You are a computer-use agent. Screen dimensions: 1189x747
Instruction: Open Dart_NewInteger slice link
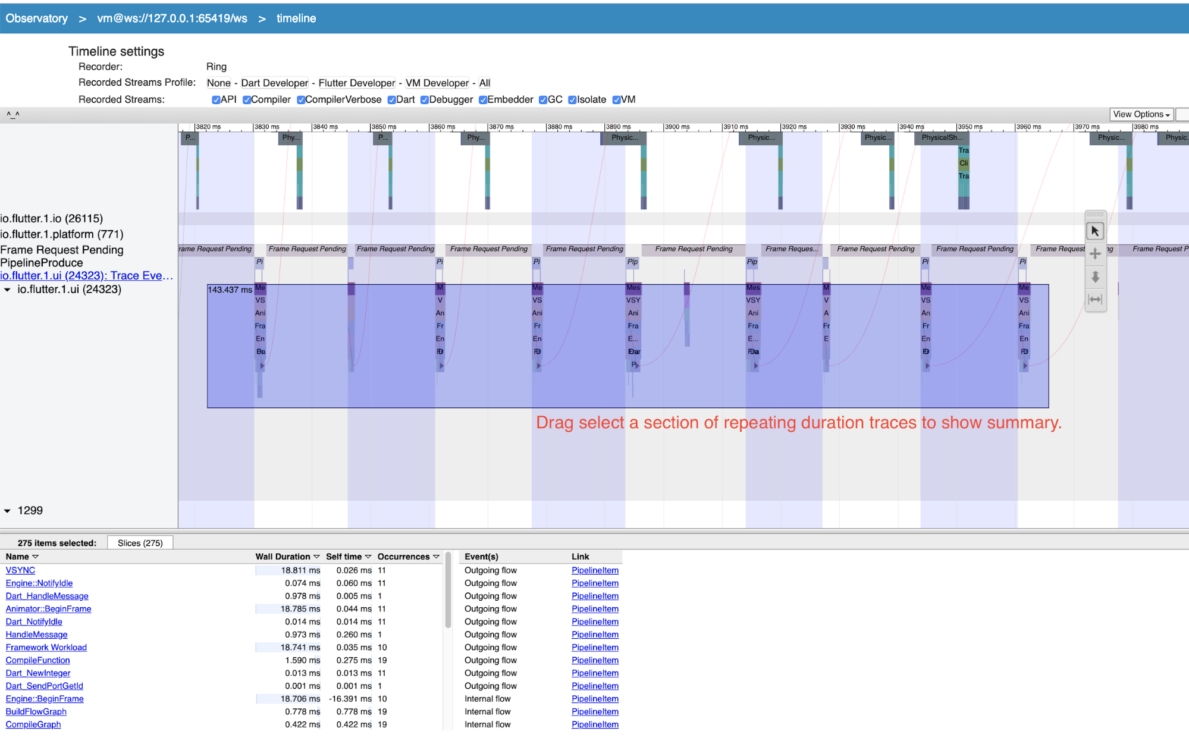[x=38, y=673]
